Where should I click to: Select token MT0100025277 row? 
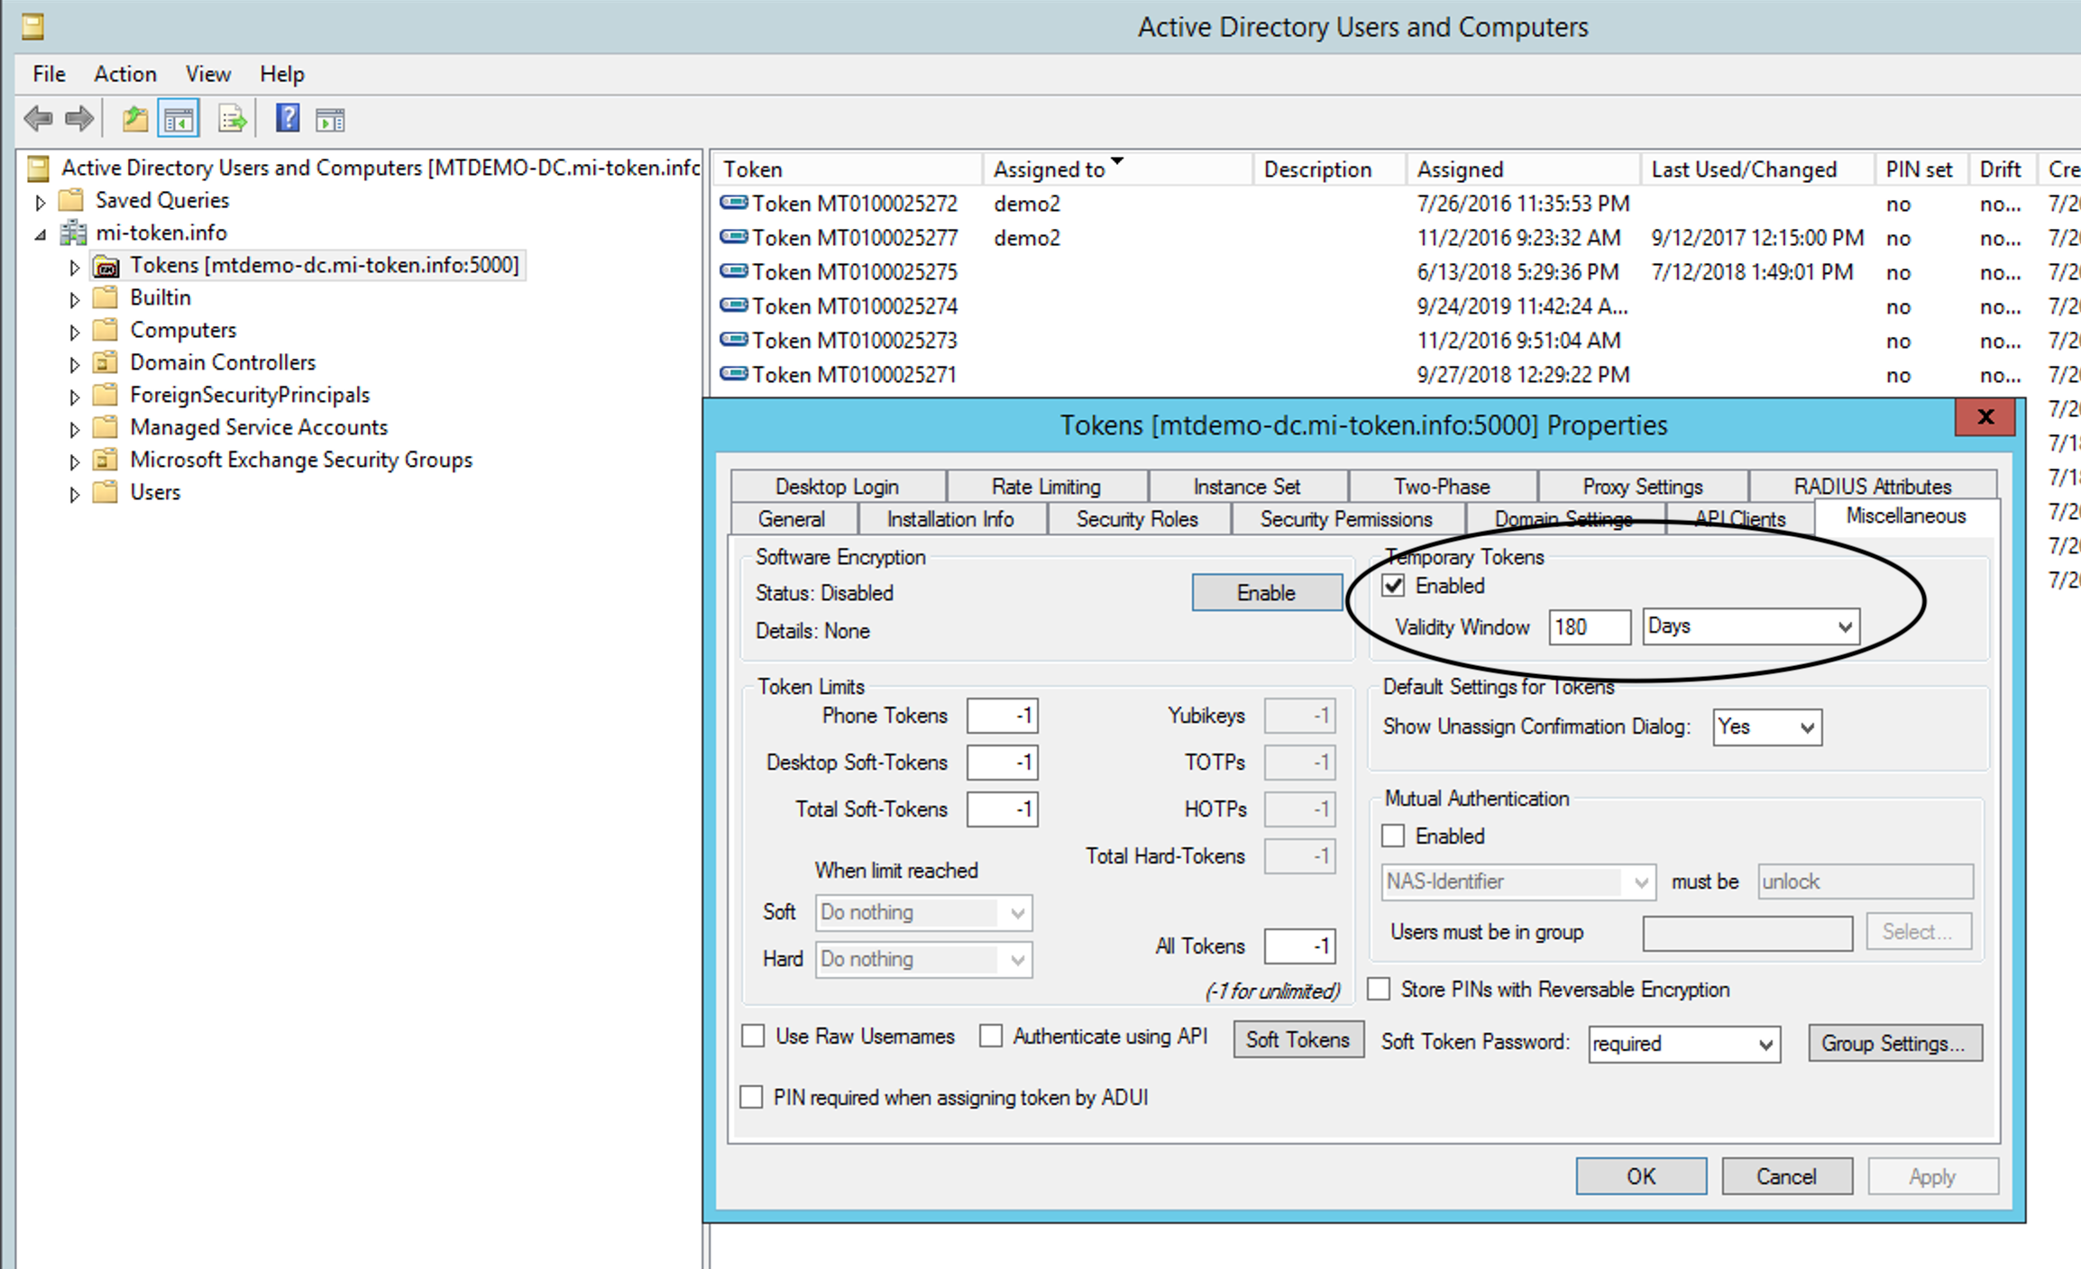[855, 238]
